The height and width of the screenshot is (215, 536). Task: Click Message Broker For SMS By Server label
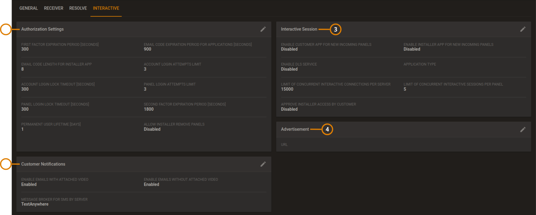54,199
